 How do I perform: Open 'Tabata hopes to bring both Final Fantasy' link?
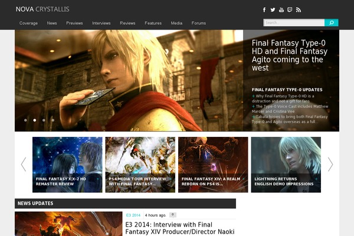290,119
